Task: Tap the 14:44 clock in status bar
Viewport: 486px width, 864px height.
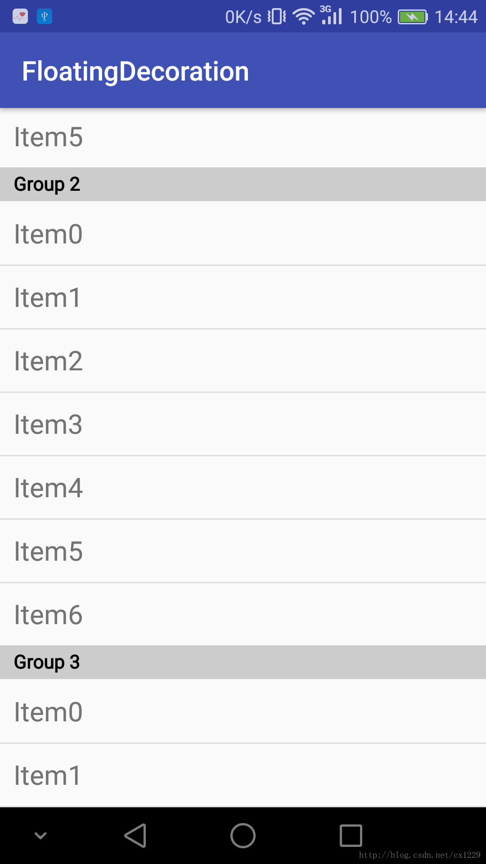Action: pos(456,17)
